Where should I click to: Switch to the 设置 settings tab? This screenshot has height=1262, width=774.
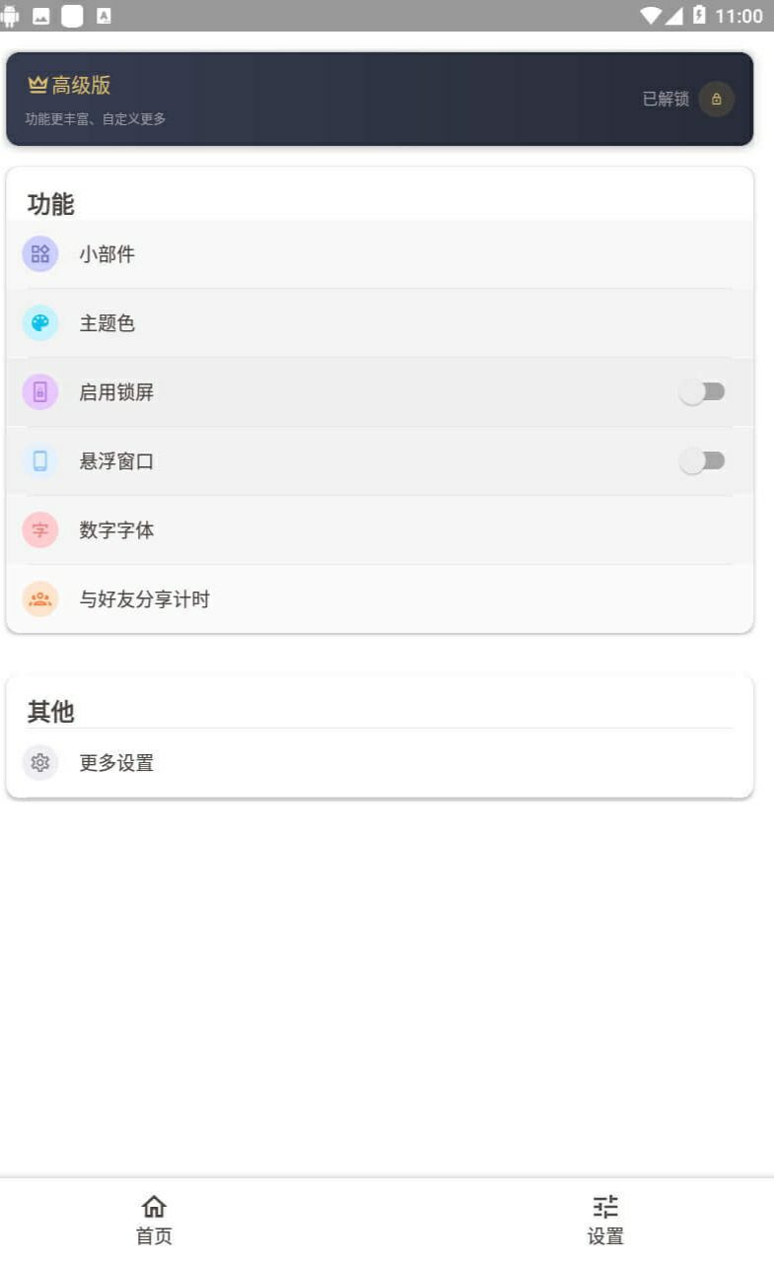[605, 1220]
